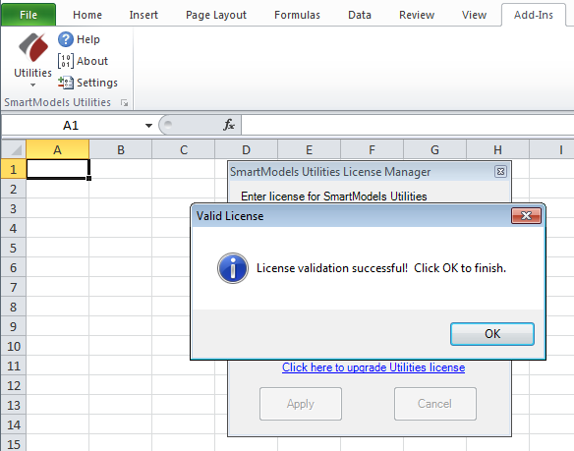
Task: Select the Add-Ins tab
Action: pyautogui.click(x=534, y=15)
